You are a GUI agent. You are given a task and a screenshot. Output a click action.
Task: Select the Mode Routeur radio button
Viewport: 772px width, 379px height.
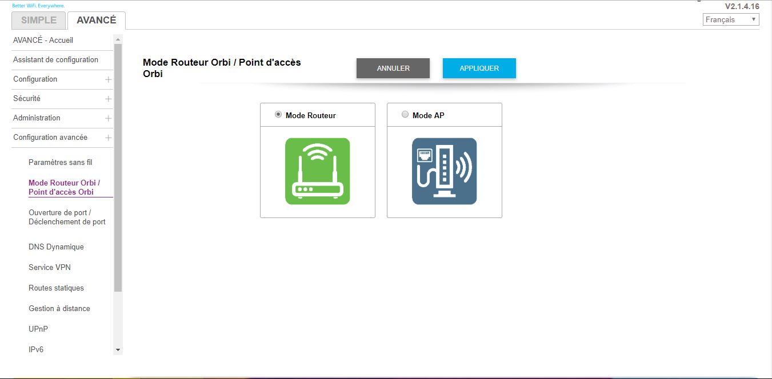click(x=278, y=114)
